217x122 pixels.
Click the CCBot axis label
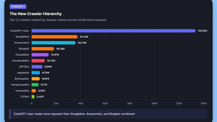point(25,97)
